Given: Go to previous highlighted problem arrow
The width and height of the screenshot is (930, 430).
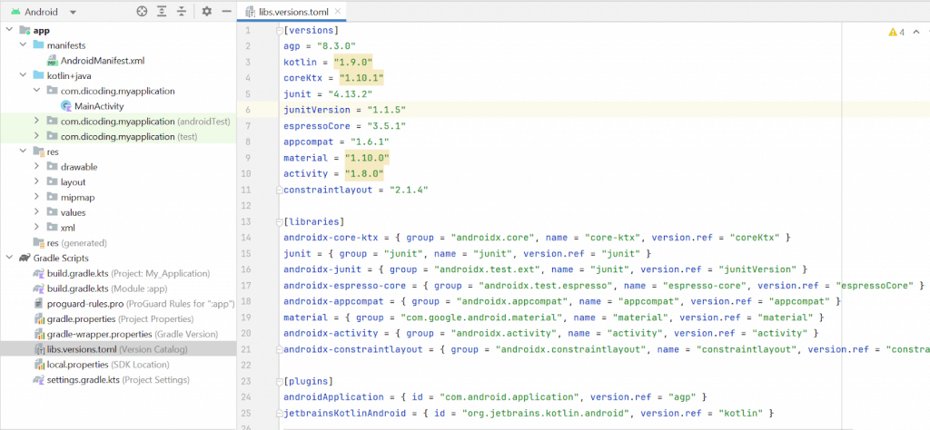Looking at the screenshot, I should (915, 32).
